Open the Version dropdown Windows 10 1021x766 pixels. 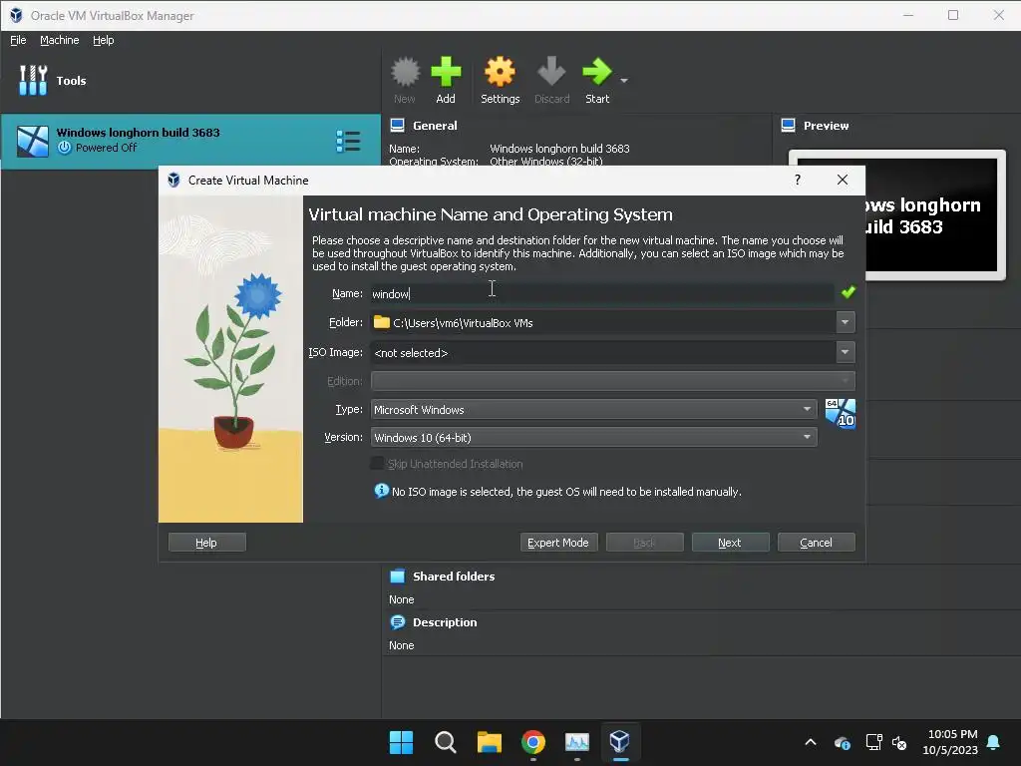click(594, 438)
